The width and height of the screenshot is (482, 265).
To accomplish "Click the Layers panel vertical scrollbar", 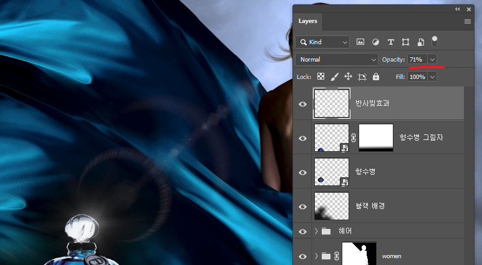I will click(x=468, y=175).
